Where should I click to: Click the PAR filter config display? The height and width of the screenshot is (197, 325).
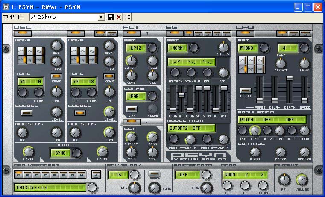tap(136, 96)
